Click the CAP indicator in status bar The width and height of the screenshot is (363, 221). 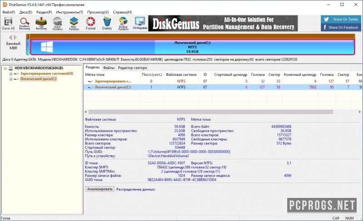point(336,218)
